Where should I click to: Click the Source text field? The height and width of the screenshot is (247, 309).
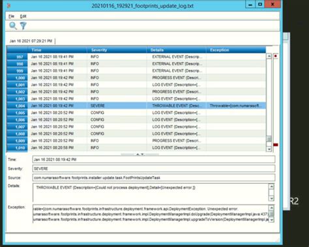(154, 178)
